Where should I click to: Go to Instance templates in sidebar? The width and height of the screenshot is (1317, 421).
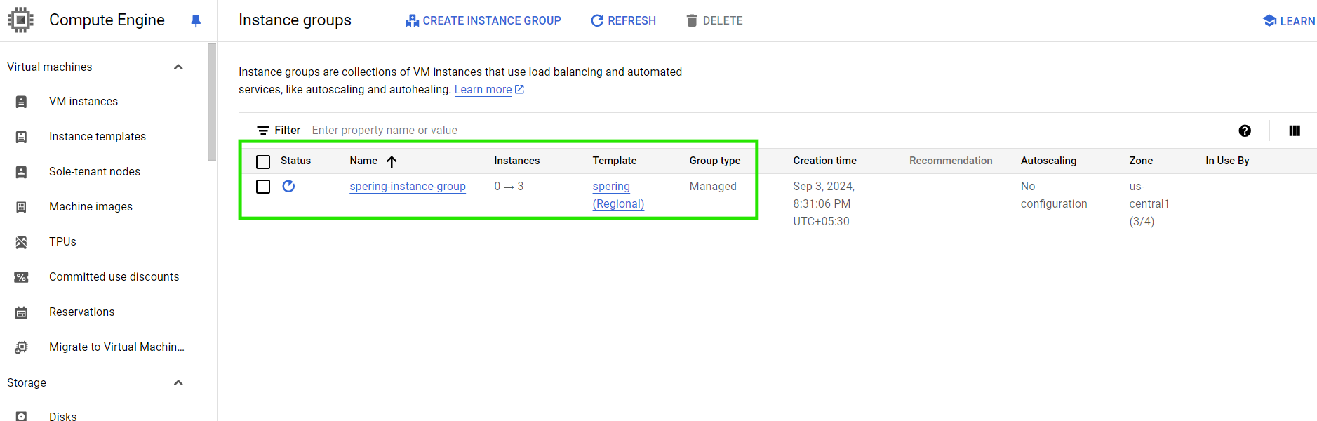pos(98,137)
